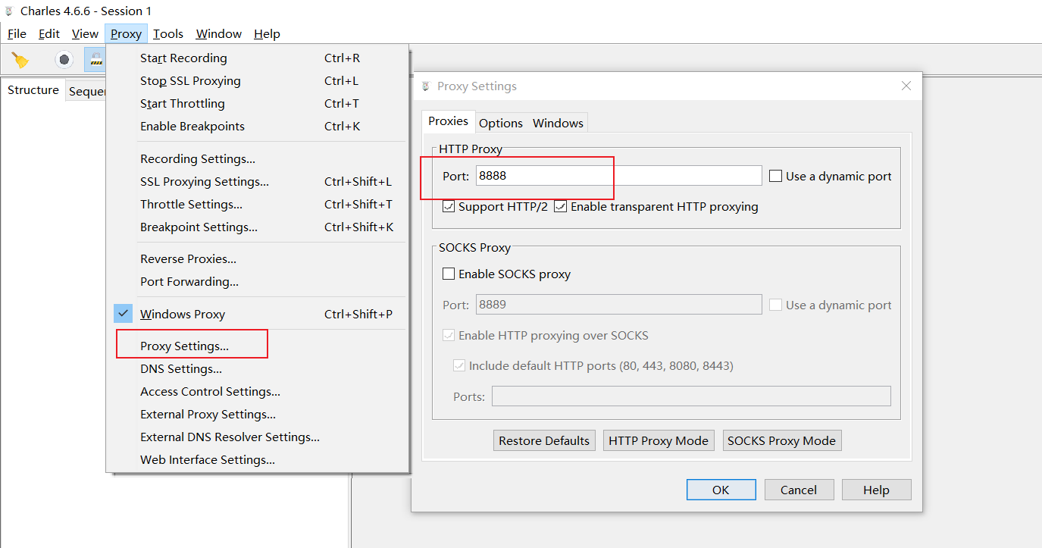Image resolution: width=1042 pixels, height=548 pixels.
Task: Click the SSL proxying lock toolbar icon
Action: [x=95, y=60]
